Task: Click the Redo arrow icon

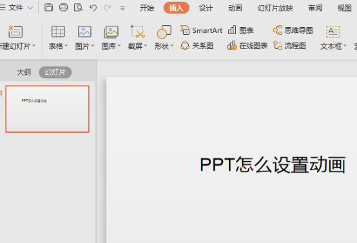Action: point(107,8)
